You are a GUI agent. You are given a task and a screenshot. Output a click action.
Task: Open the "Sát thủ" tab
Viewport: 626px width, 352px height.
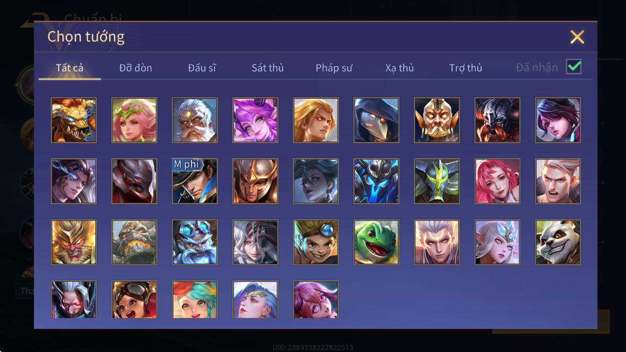coord(268,68)
